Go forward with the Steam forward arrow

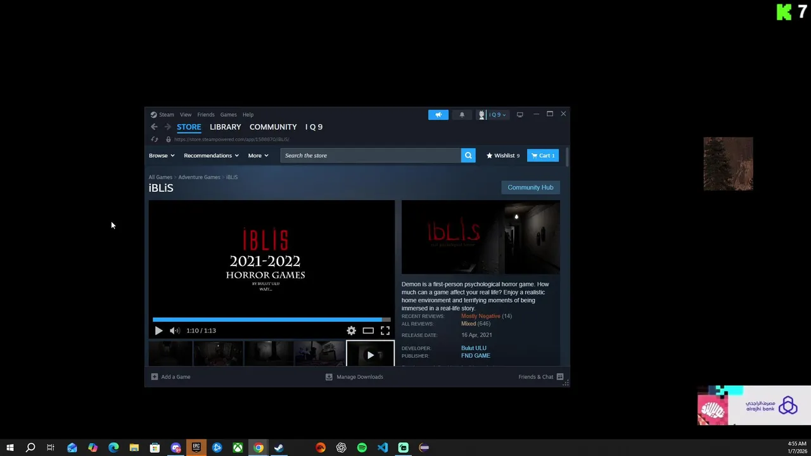click(x=167, y=127)
